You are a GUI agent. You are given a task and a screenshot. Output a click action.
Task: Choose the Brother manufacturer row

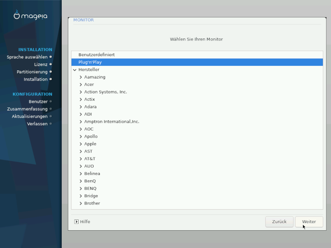(x=92, y=203)
